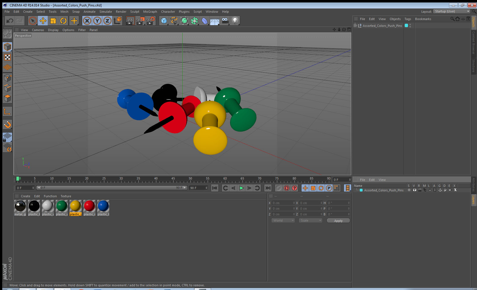Open the array modeling objects icon

194,21
